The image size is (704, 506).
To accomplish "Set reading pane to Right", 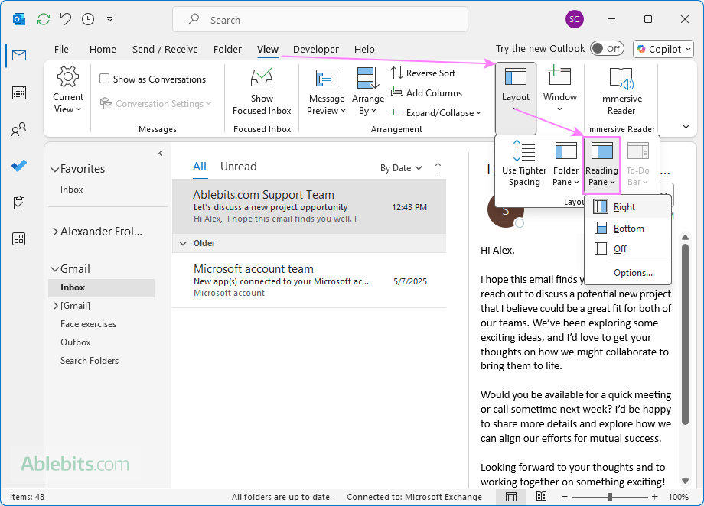I will 628,207.
